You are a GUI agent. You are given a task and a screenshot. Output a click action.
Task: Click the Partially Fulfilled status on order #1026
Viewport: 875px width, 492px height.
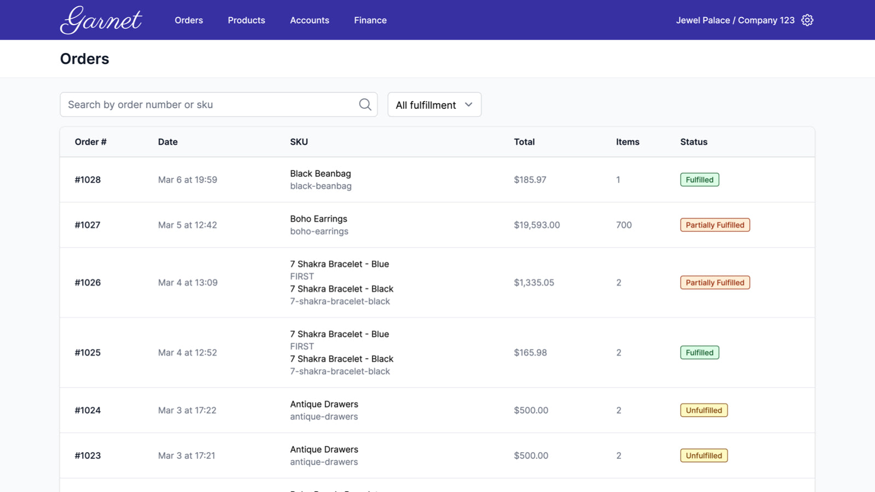[715, 283]
